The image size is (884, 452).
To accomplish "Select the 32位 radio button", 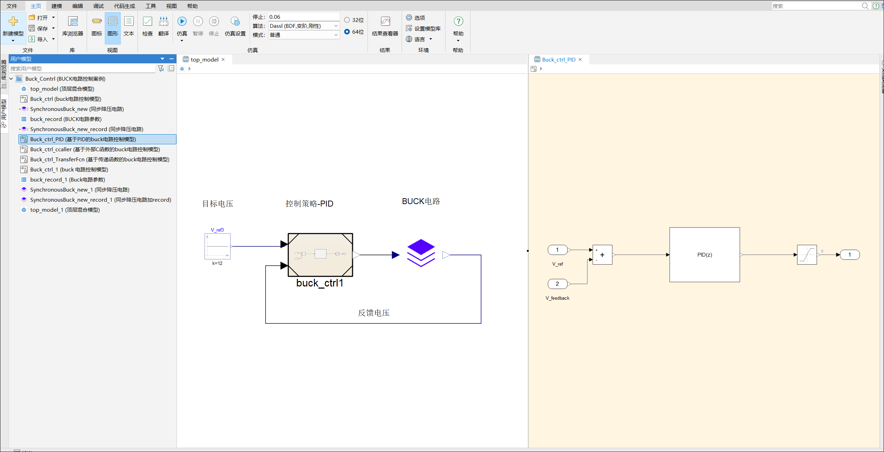I will click(x=347, y=20).
